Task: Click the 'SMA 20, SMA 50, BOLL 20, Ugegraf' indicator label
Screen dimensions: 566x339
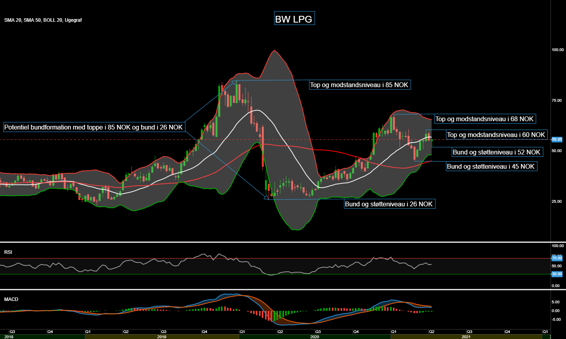Action: click(43, 20)
